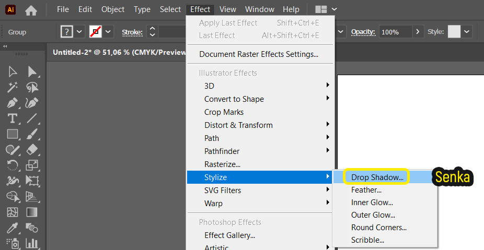Choose the Type tool

(13, 118)
